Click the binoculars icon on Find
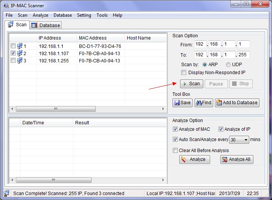This screenshot has height=200, width=272. point(199,103)
